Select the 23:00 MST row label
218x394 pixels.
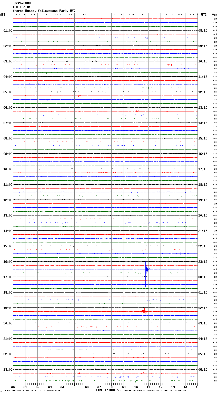click(8, 370)
